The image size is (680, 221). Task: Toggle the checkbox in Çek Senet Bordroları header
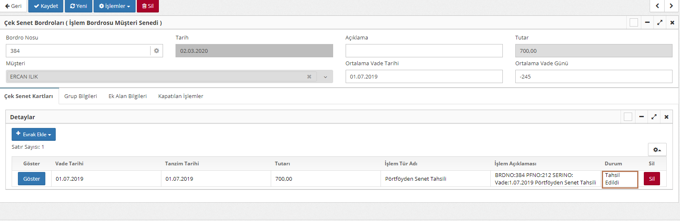click(633, 23)
